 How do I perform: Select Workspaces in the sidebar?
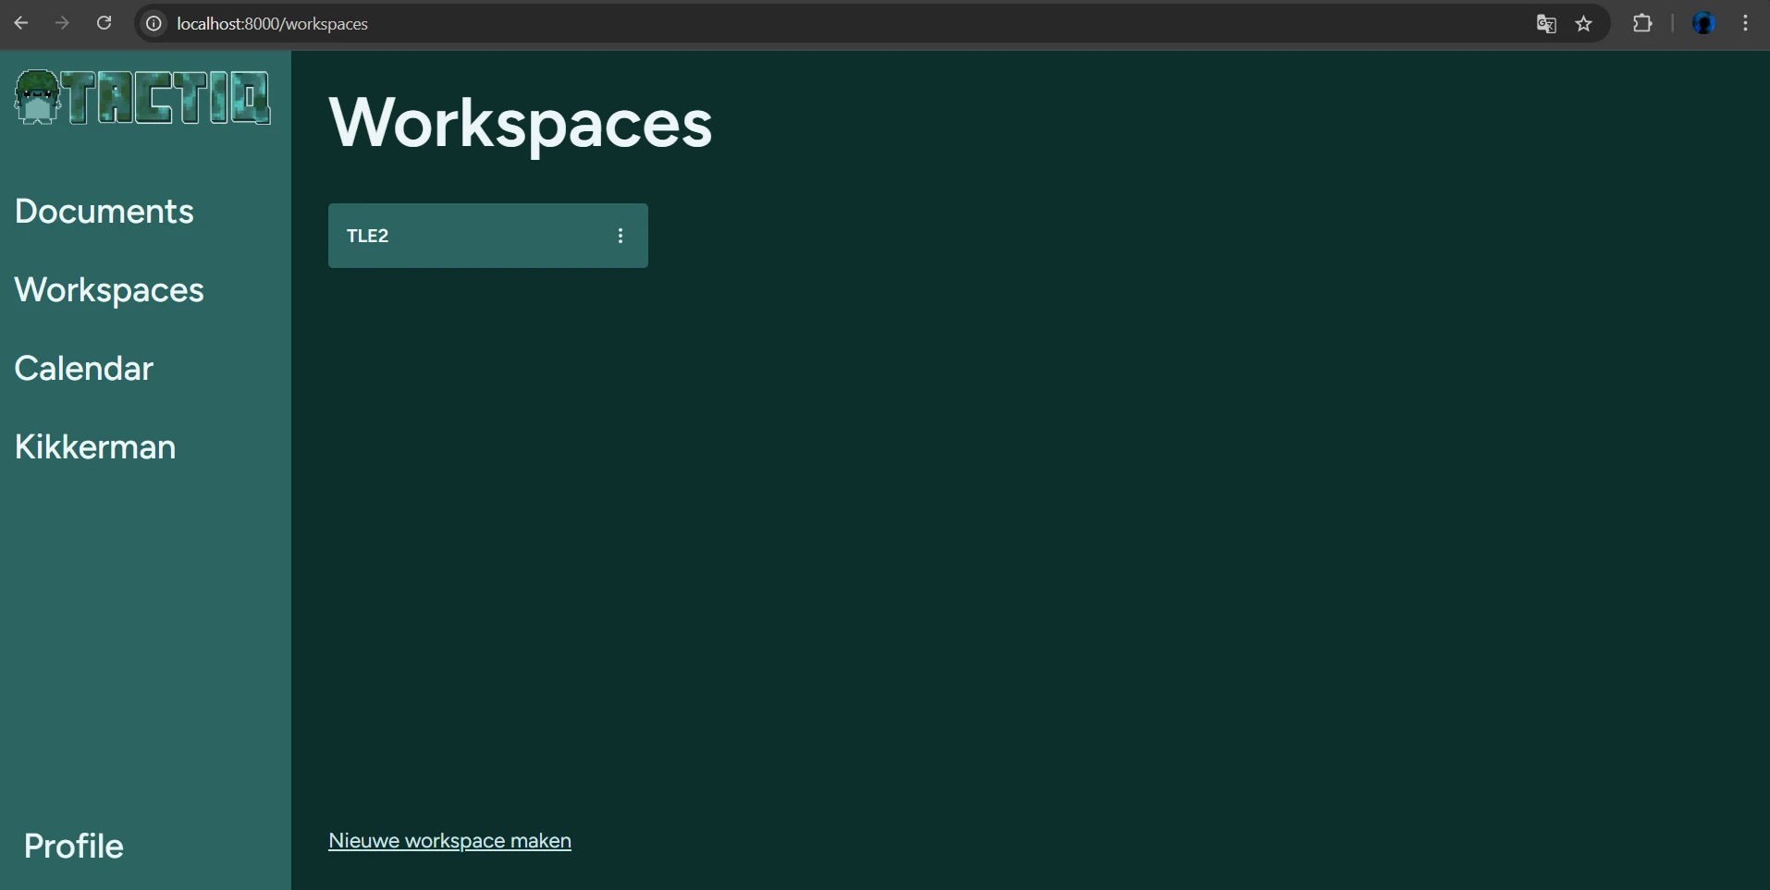pyautogui.click(x=109, y=289)
